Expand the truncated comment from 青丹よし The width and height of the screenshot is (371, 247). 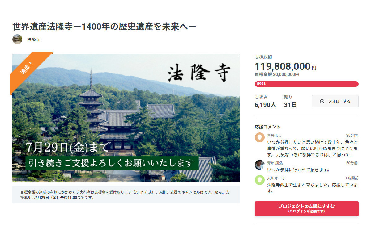pyautogui.click(x=313, y=149)
